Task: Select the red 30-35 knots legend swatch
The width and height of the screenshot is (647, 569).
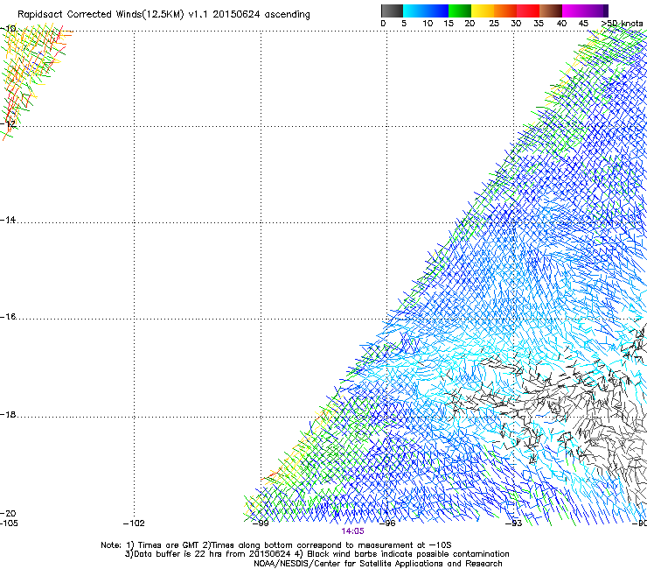Action: [x=528, y=11]
